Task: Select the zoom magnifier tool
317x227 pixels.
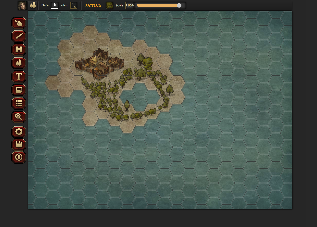Action: pyautogui.click(x=19, y=117)
